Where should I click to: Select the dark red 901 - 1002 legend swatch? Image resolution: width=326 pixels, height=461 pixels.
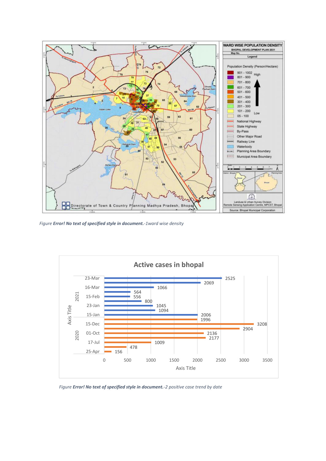click(x=230, y=73)
